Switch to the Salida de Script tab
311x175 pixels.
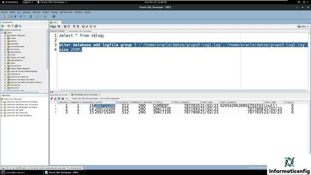(x=60, y=95)
